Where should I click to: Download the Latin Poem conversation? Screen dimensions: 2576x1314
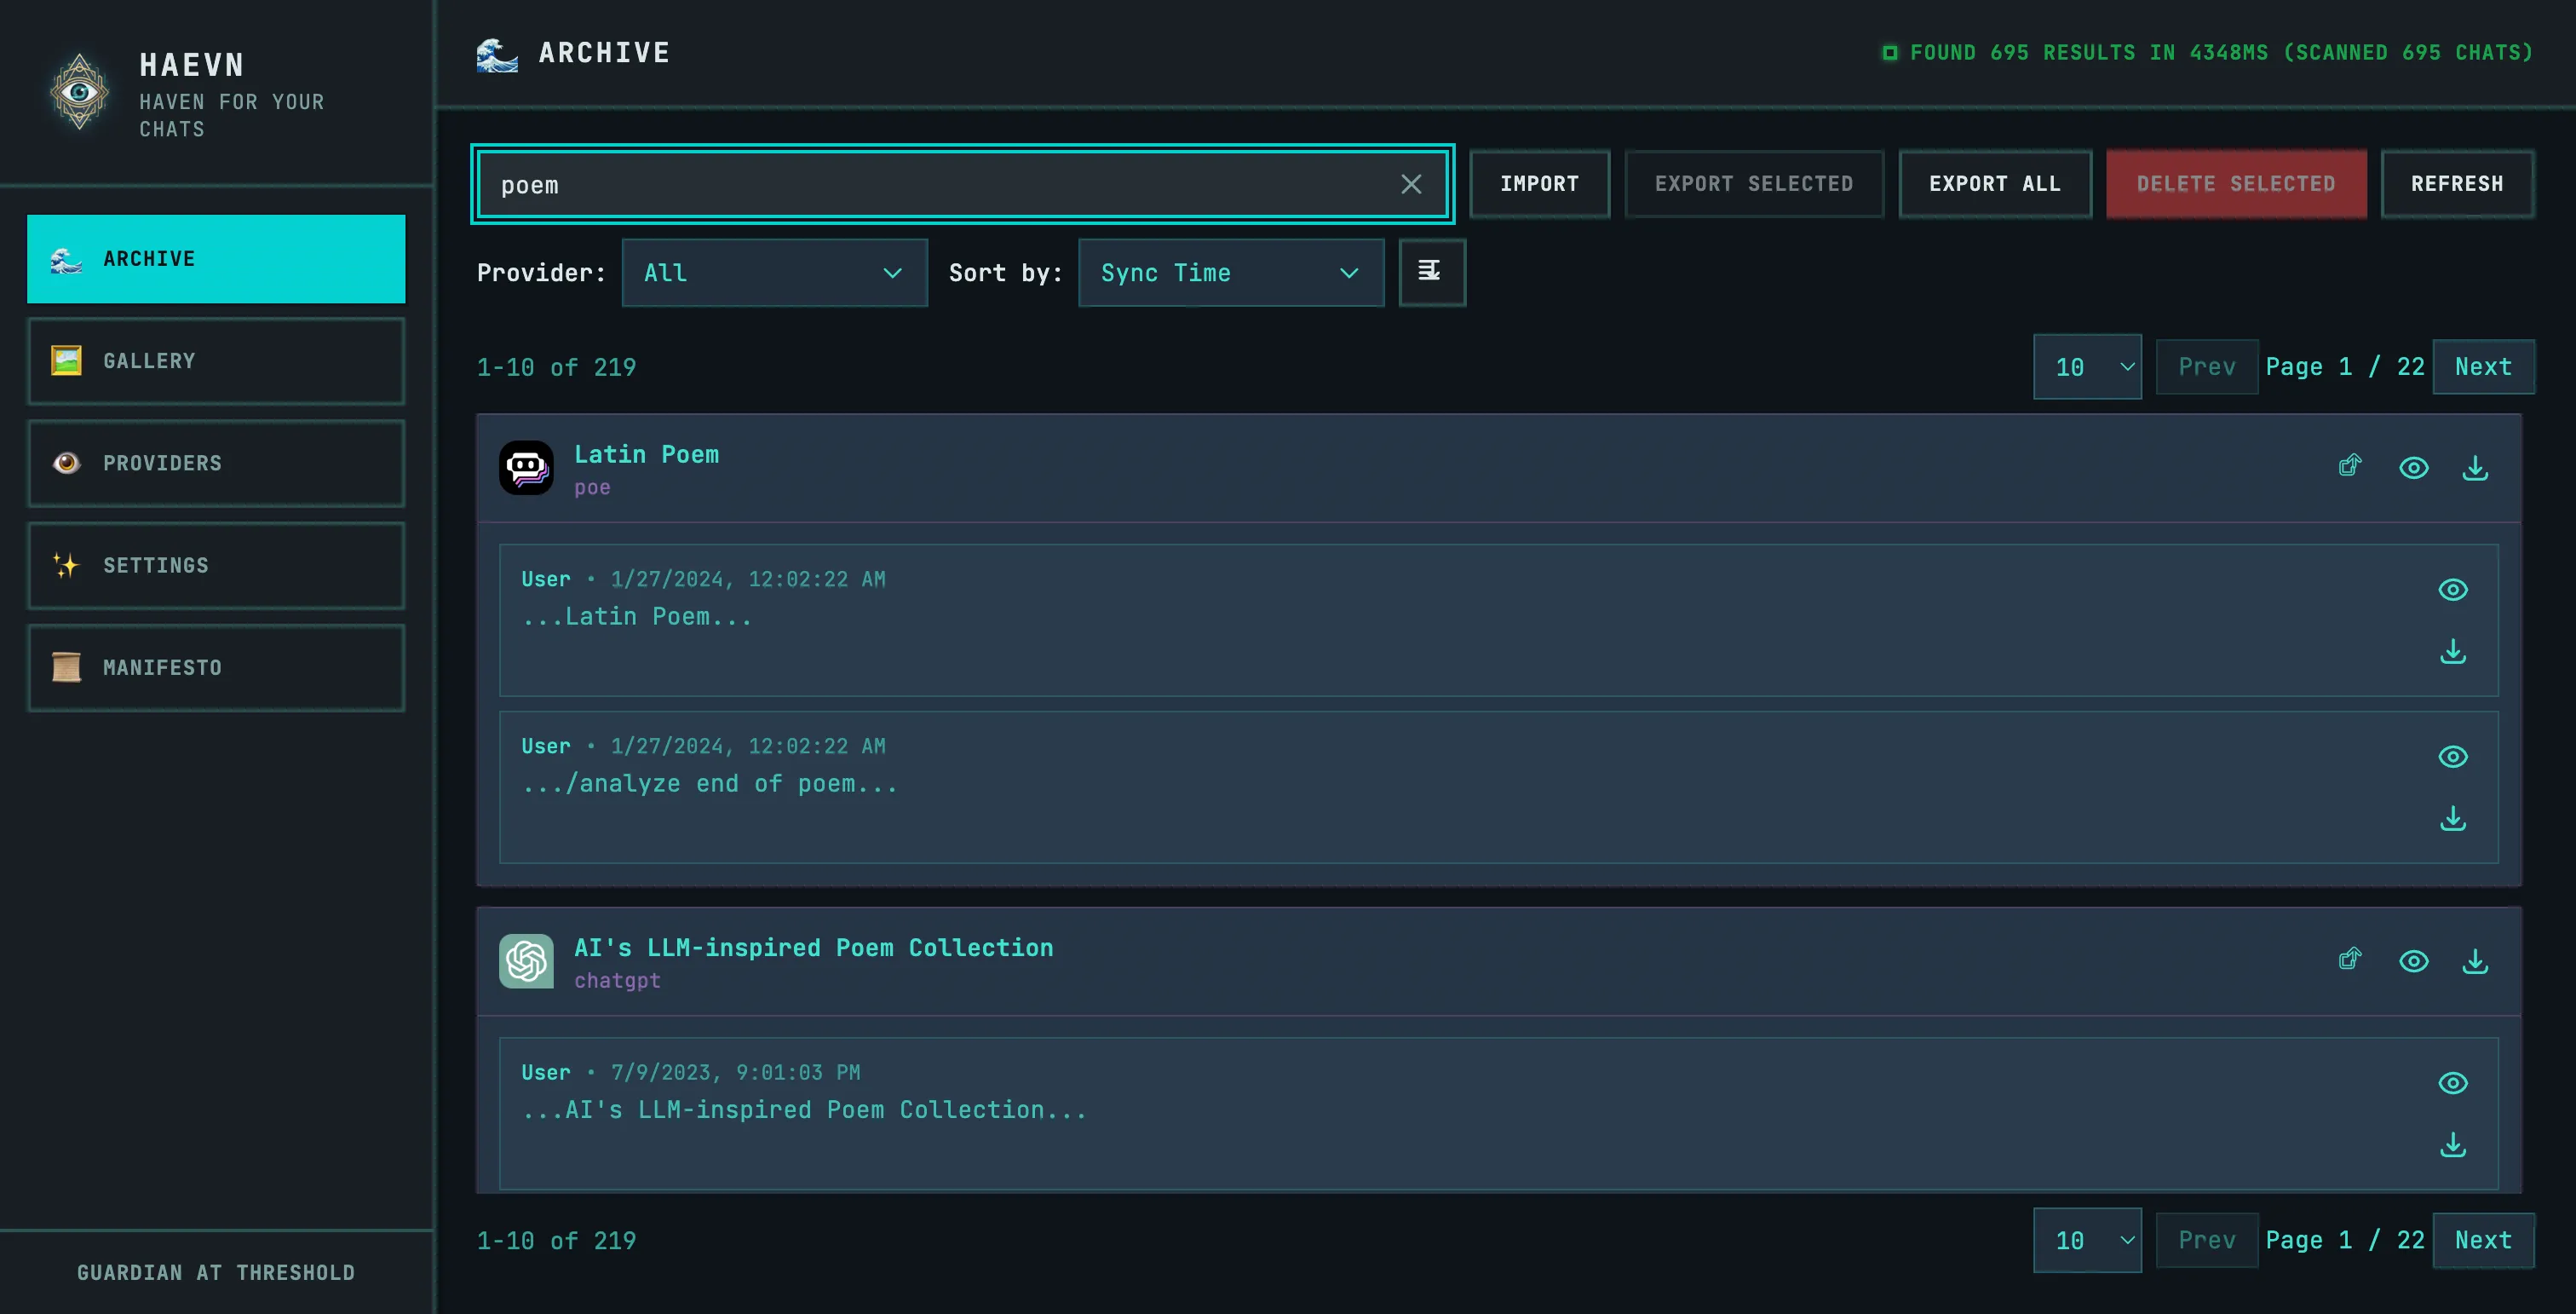2476,467
